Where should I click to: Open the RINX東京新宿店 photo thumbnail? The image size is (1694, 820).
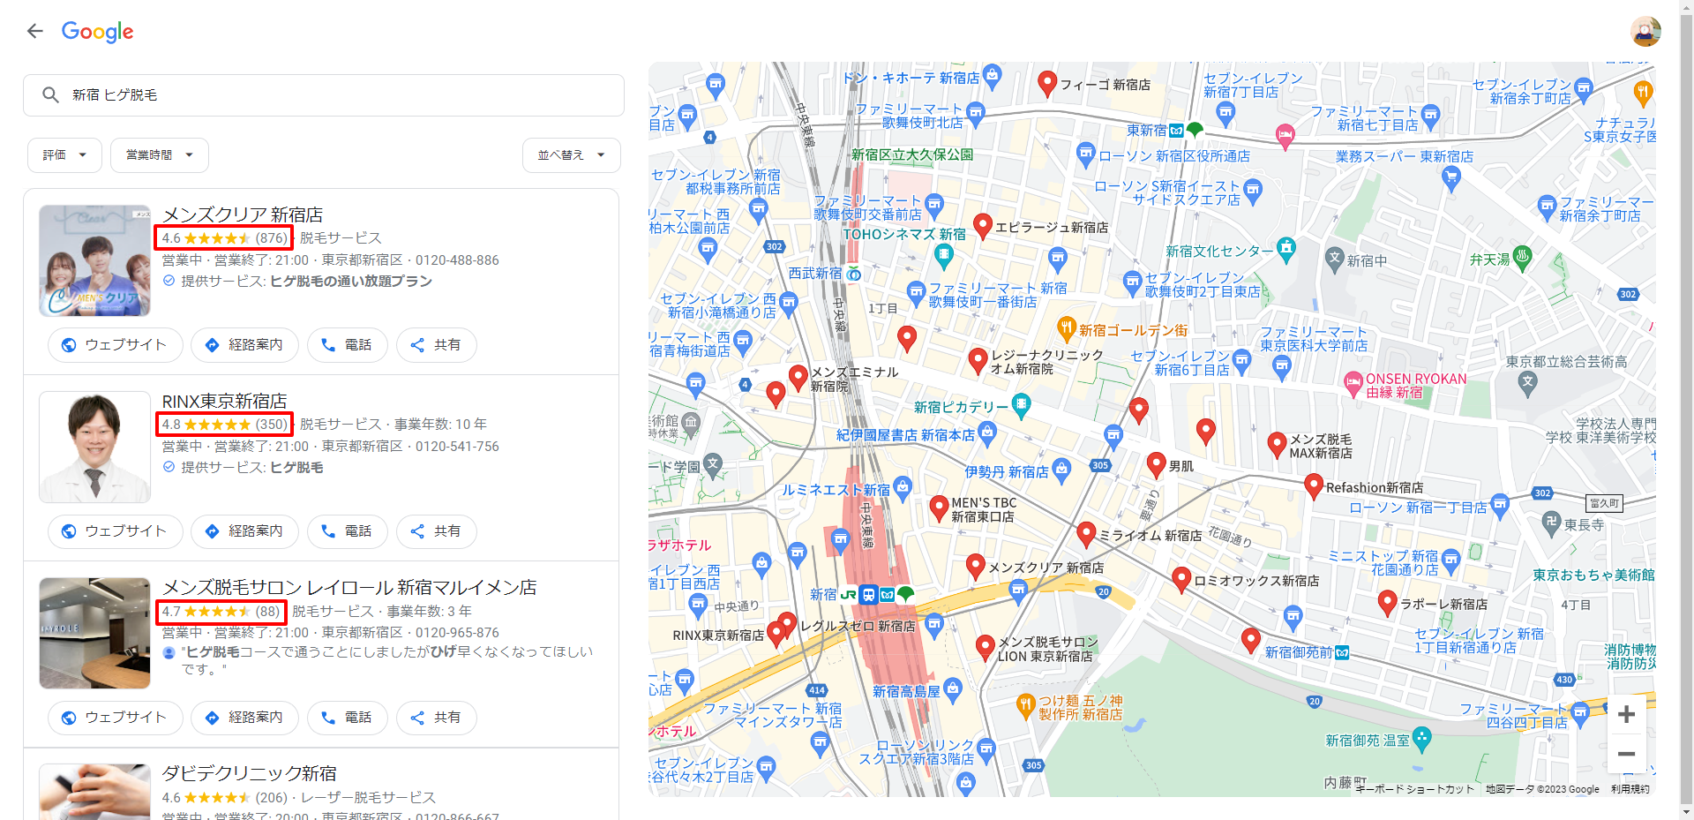click(95, 447)
